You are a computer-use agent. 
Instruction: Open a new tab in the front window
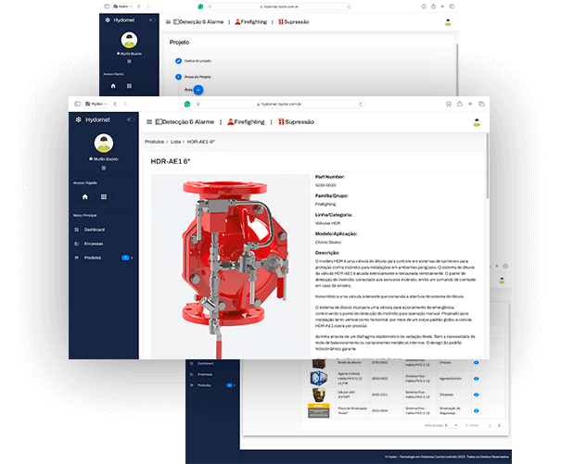(470, 104)
